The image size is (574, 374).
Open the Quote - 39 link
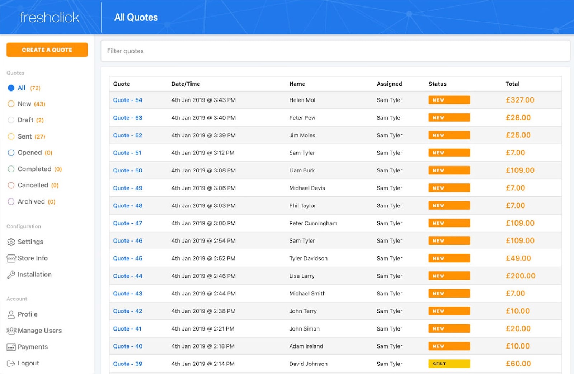pyautogui.click(x=128, y=364)
